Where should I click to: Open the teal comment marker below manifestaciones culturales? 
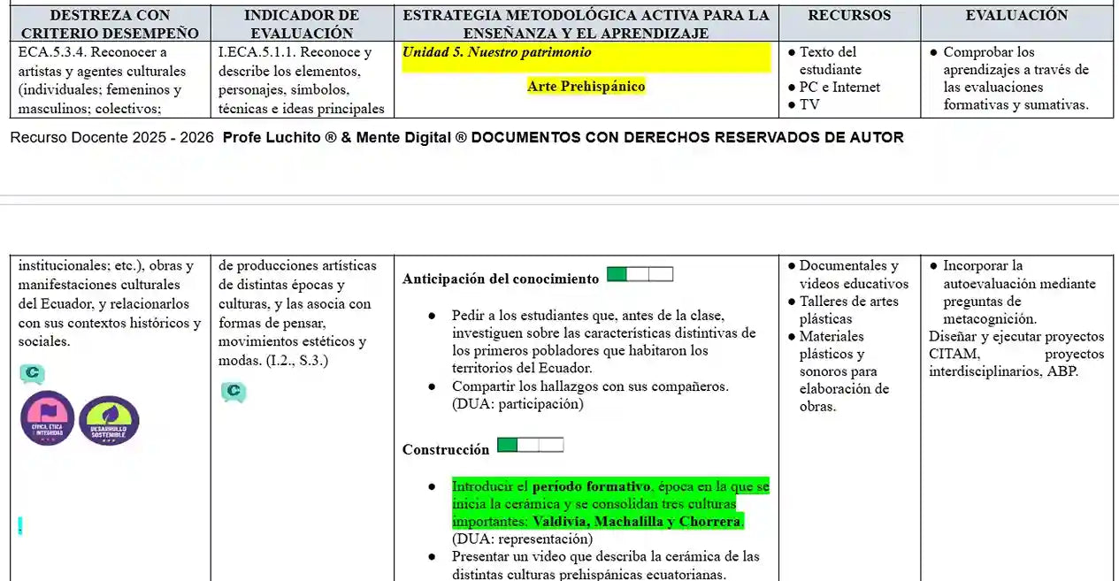[32, 373]
